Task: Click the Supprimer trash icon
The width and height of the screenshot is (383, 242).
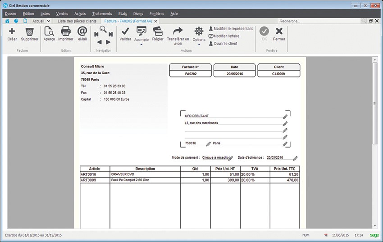Action: [x=30, y=31]
